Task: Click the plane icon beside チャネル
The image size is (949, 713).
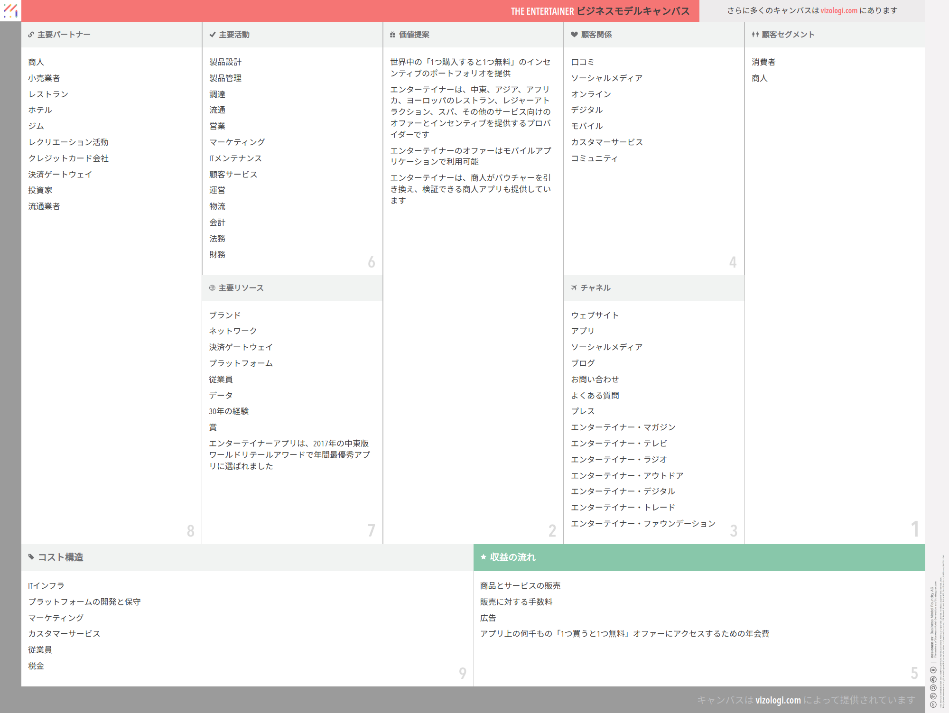Action: coord(574,288)
